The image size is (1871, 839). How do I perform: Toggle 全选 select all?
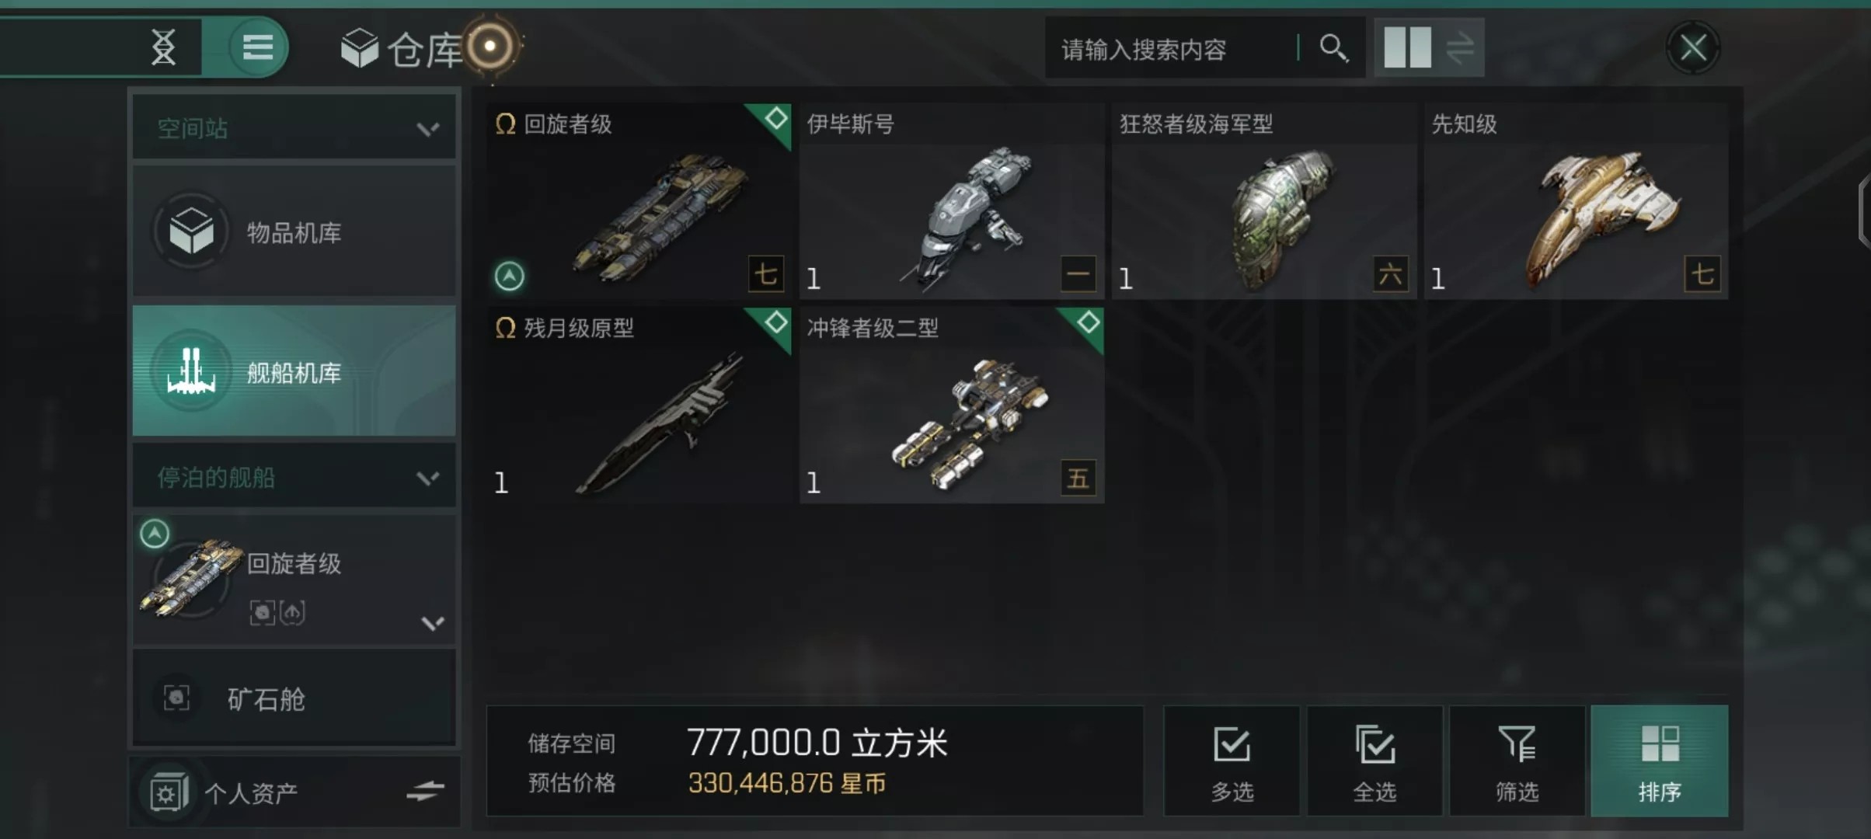pyautogui.click(x=1375, y=761)
